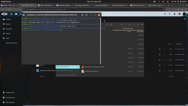Open actions menu for the 24 KB file
188x106 pixels.
[164, 71]
